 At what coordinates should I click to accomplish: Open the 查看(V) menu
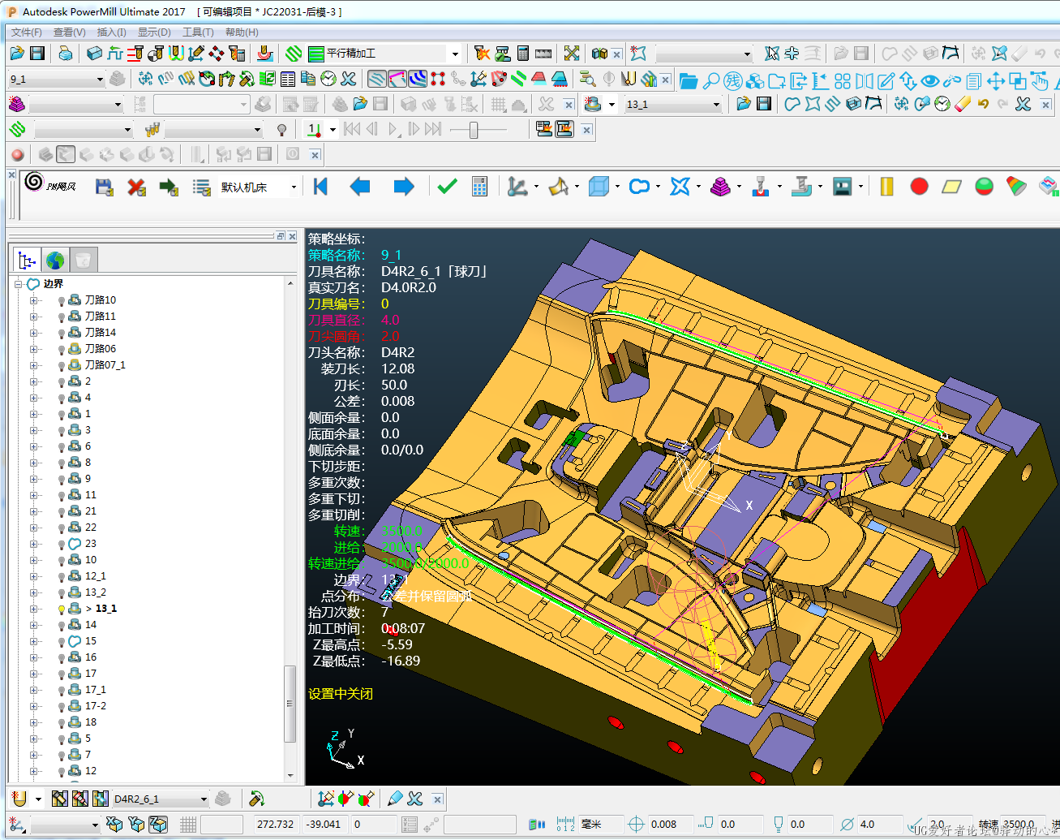pos(70,32)
